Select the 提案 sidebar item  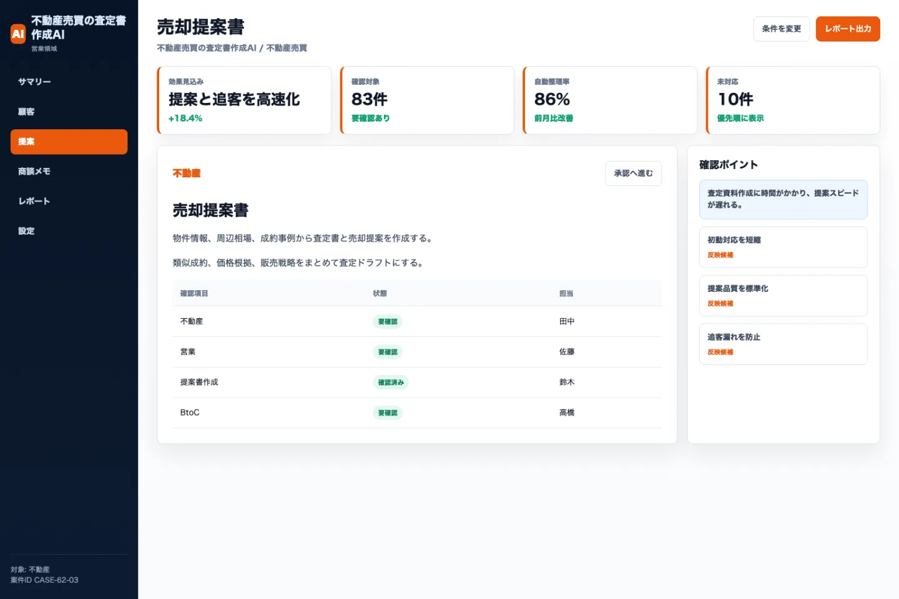(x=69, y=142)
